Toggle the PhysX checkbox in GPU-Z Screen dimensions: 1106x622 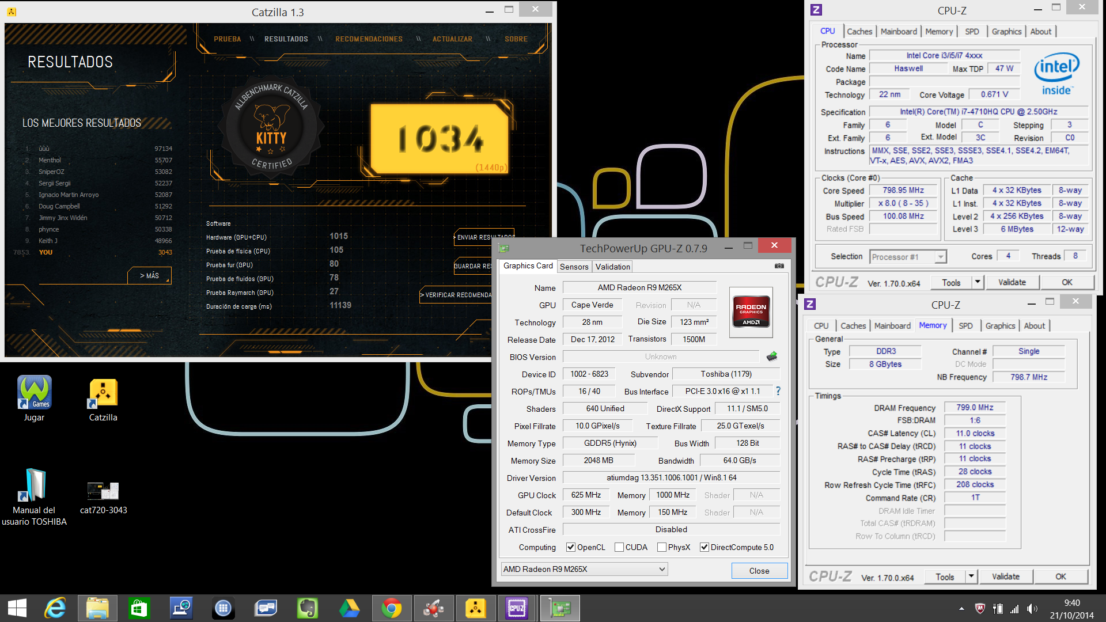click(x=662, y=547)
